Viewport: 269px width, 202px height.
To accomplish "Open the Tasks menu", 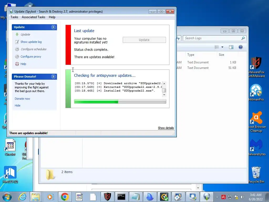I will (x=14, y=17).
